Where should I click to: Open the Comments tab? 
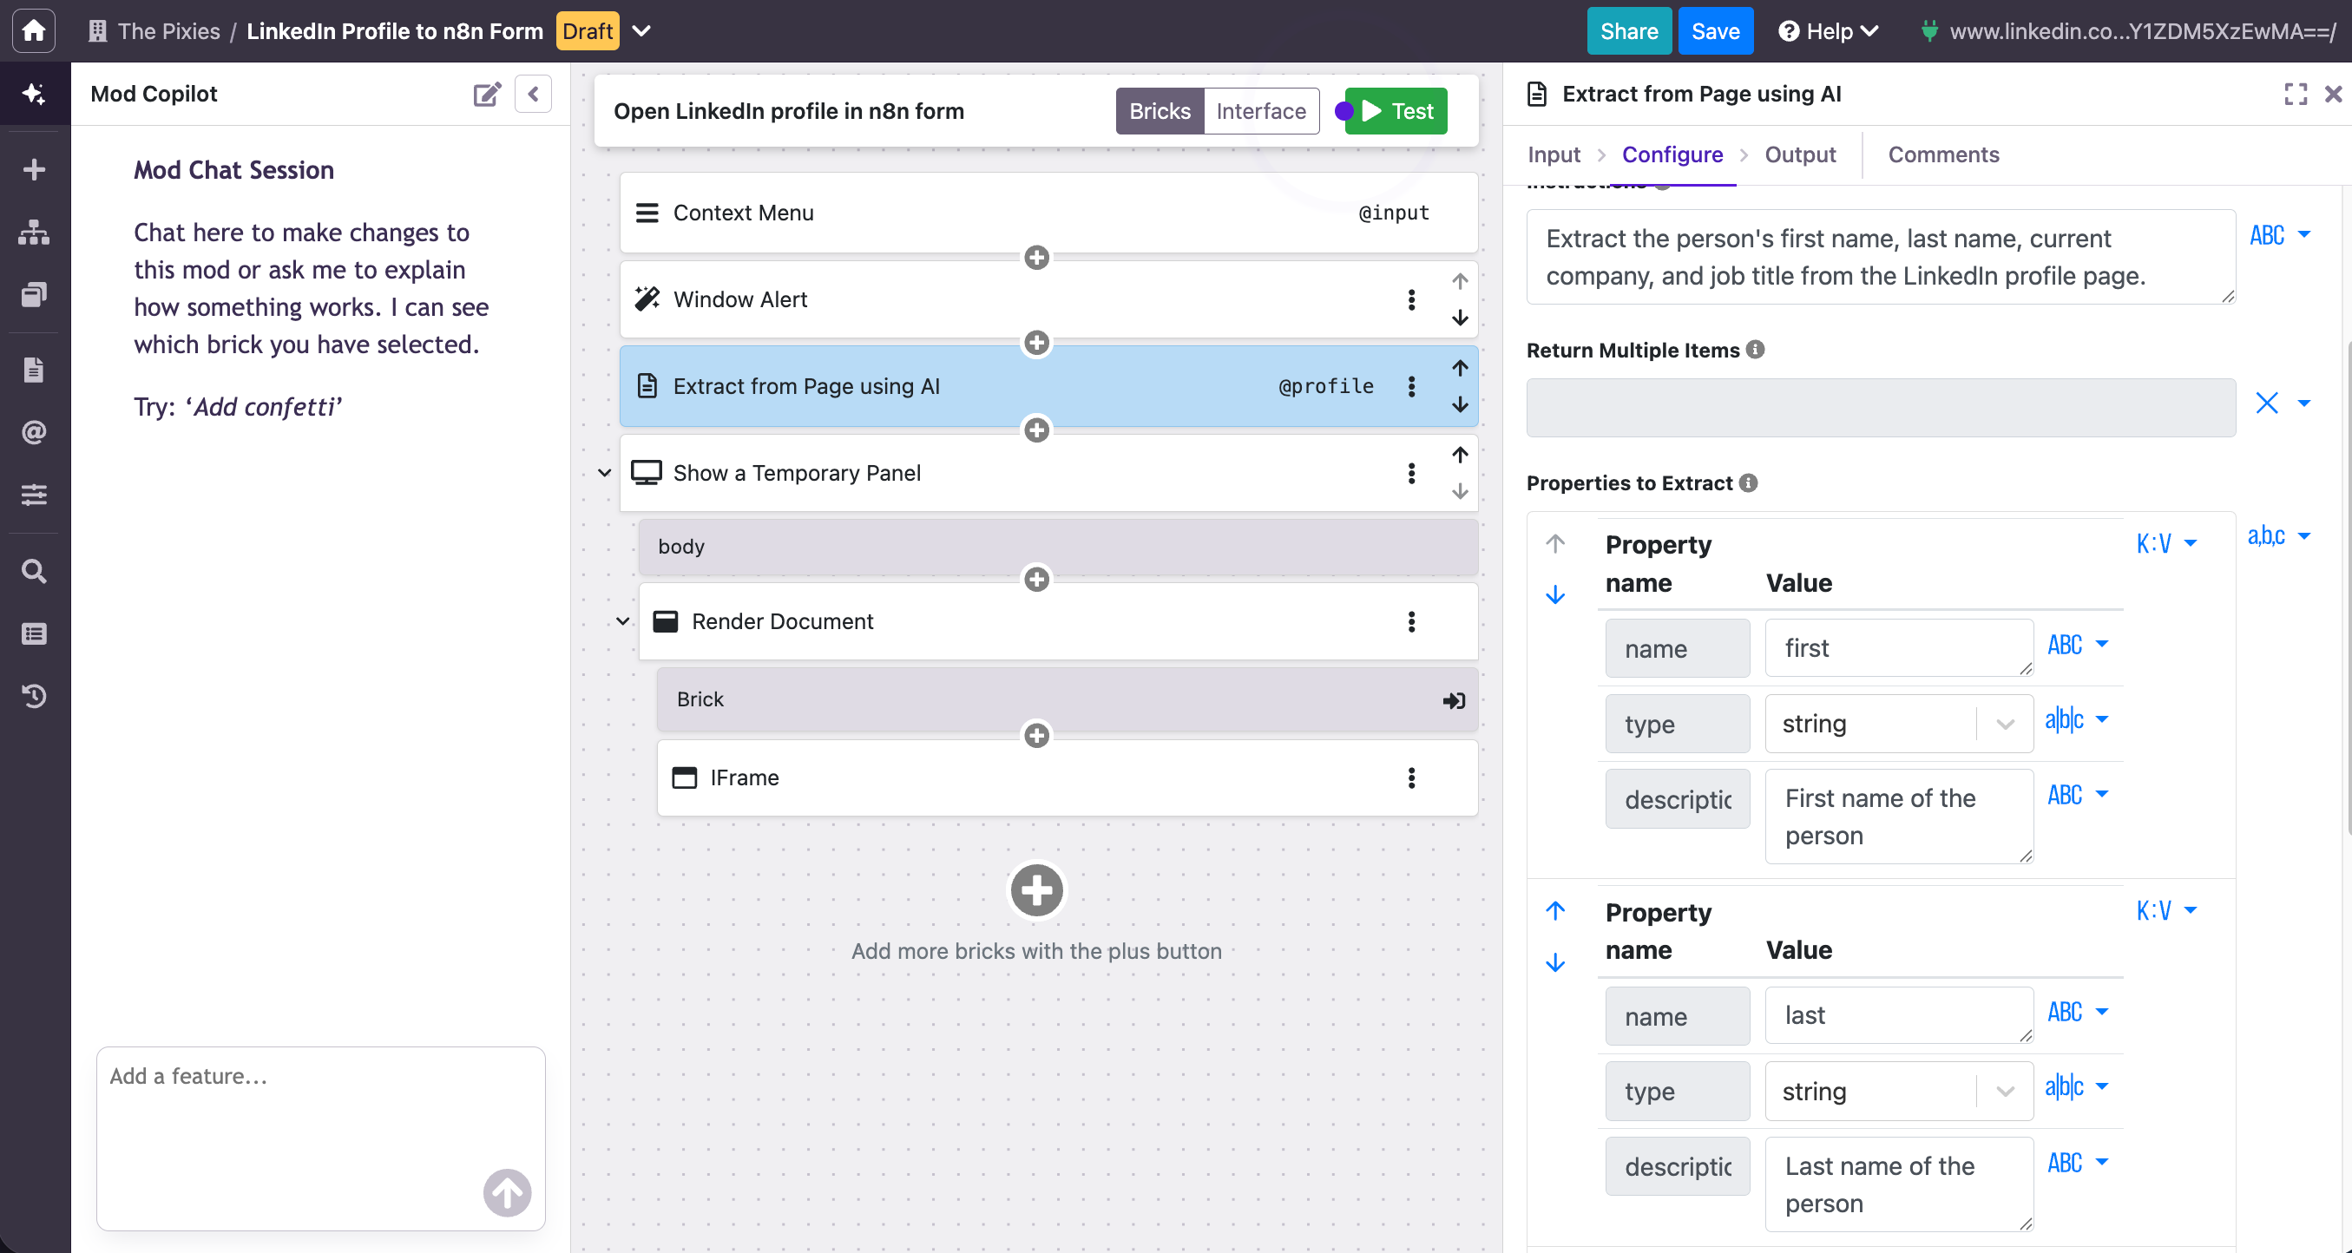(x=1943, y=154)
